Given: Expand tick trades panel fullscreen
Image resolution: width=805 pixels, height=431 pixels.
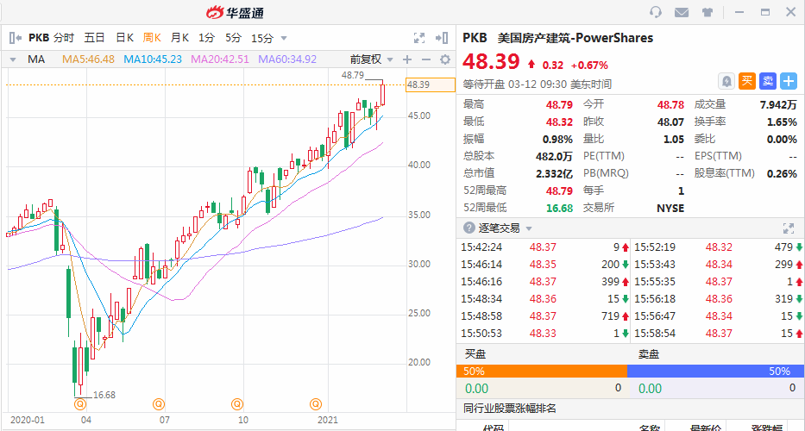Looking at the screenshot, I should click(788, 228).
